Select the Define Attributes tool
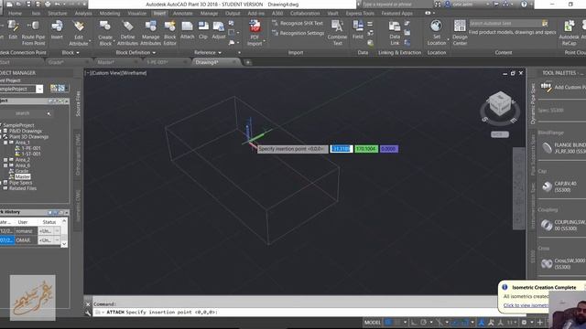 pos(127,33)
